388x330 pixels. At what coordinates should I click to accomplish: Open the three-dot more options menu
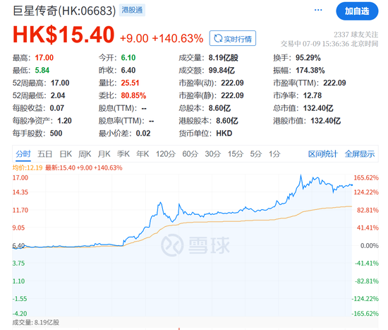(x=318, y=10)
